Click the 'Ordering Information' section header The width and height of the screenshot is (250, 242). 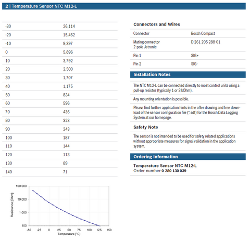point(188,157)
